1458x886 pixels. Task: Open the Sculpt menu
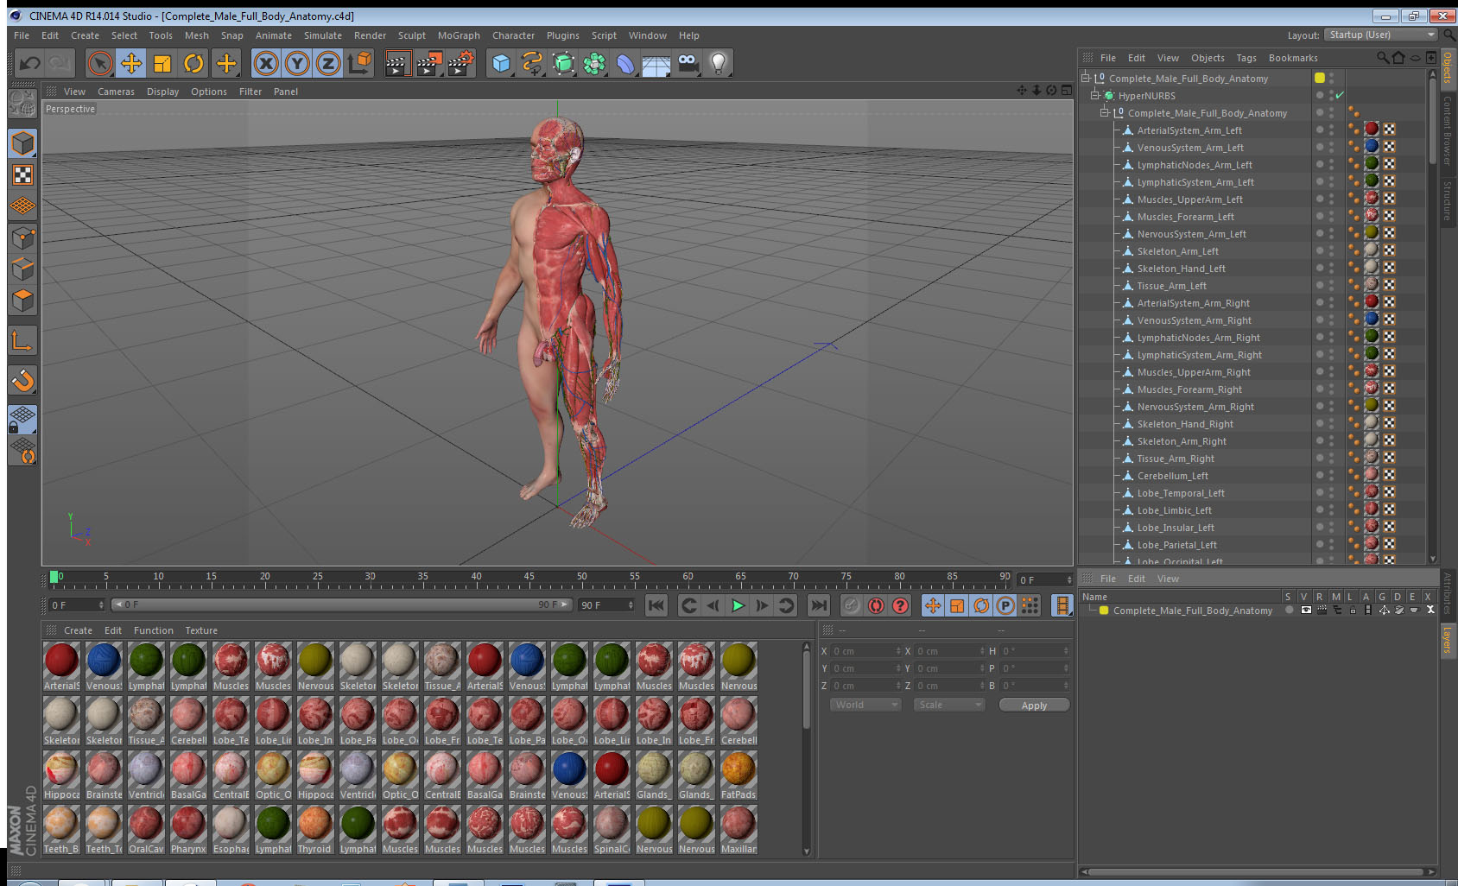pos(412,35)
